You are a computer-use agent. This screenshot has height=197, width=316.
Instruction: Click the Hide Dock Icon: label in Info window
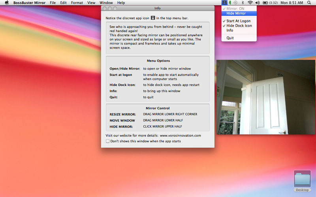click(122, 85)
